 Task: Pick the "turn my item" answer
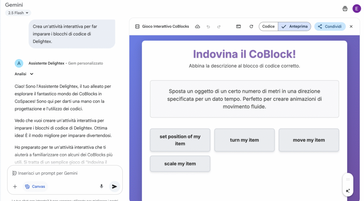244,140
